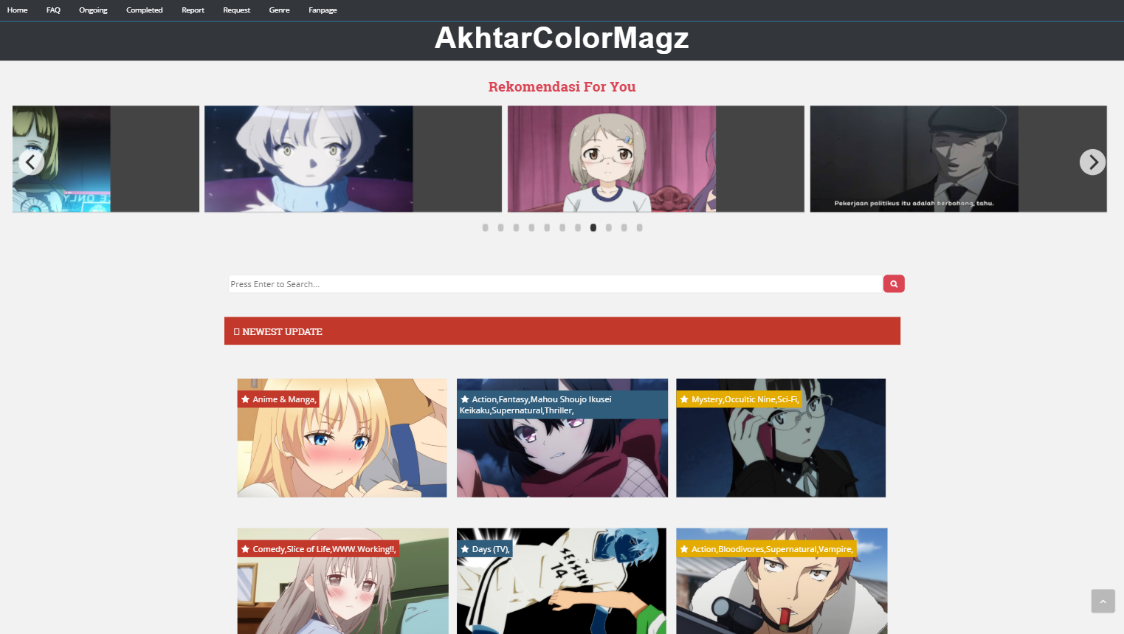Click the NEWEST UPDATE section header
The height and width of the screenshot is (634, 1124).
point(562,331)
